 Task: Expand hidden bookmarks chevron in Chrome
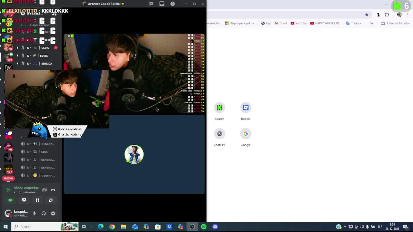pos(371,23)
